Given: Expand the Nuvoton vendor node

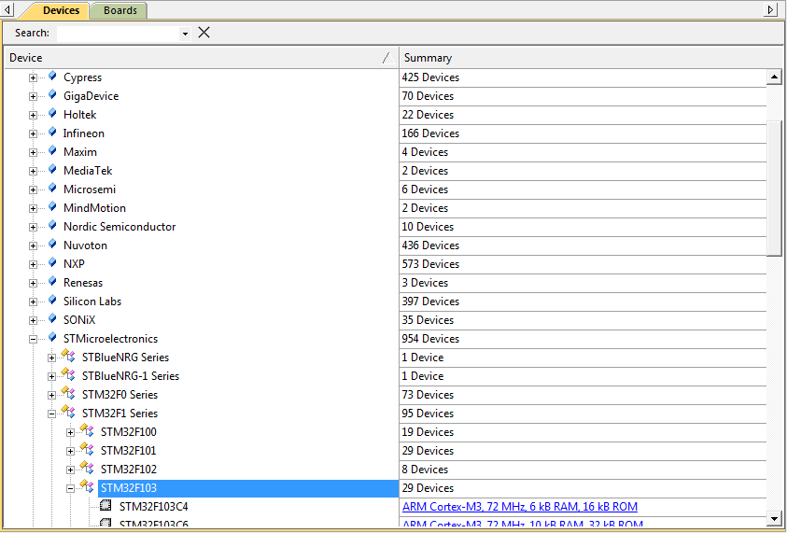Looking at the screenshot, I should coord(33,245).
